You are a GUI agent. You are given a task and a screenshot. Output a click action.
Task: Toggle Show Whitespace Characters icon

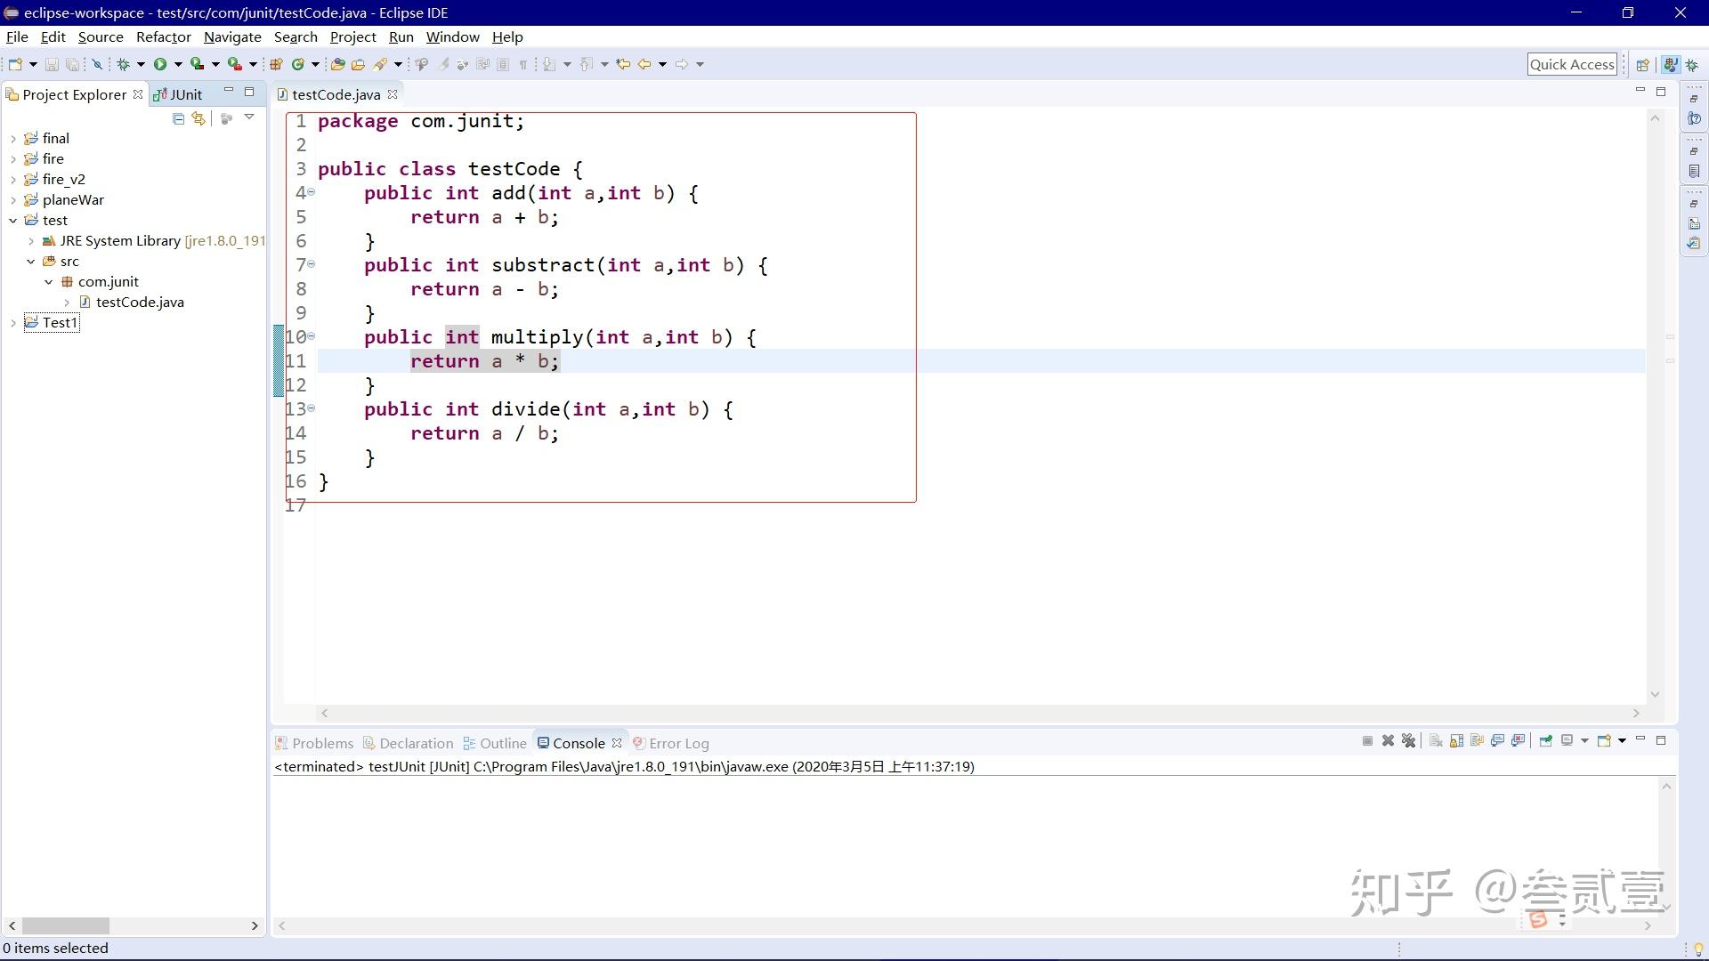point(523,64)
